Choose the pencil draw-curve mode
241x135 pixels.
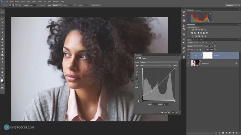136,81
